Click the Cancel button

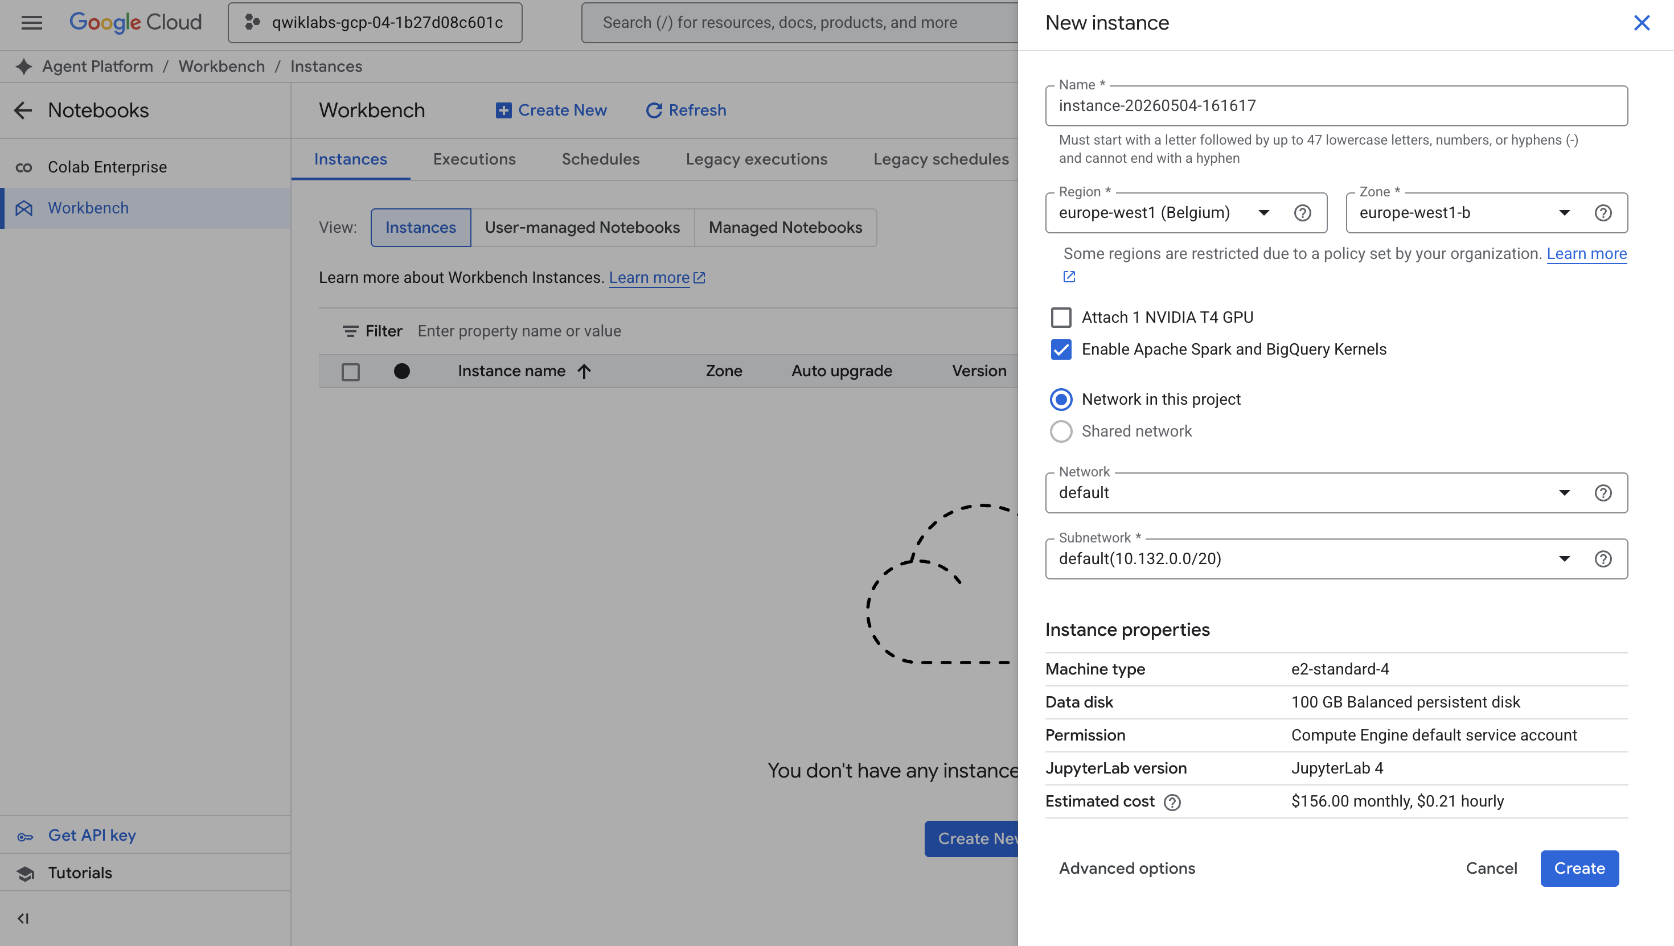click(1491, 869)
